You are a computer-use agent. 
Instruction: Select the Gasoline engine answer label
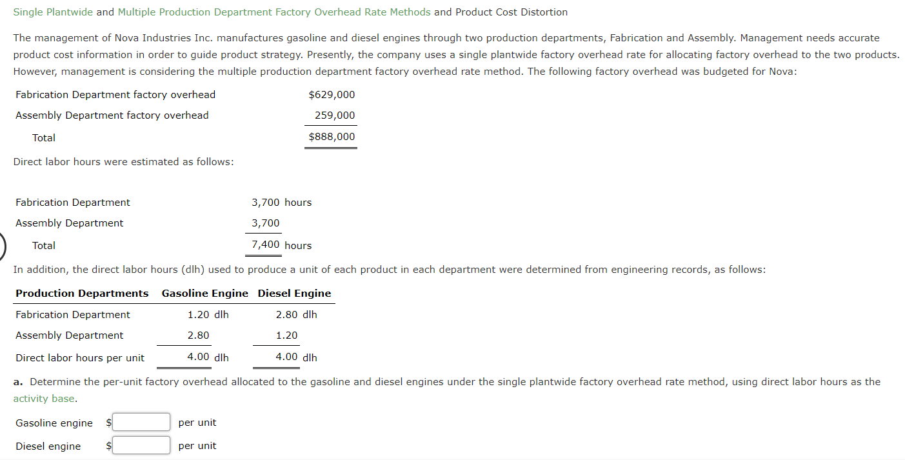54,423
